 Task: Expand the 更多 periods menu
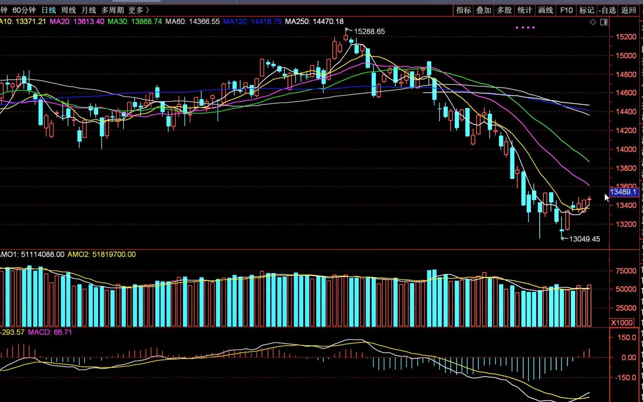(139, 10)
